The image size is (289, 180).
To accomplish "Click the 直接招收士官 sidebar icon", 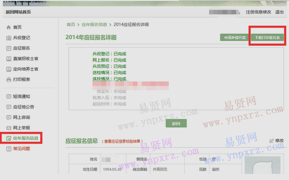I will [x=9, y=59].
